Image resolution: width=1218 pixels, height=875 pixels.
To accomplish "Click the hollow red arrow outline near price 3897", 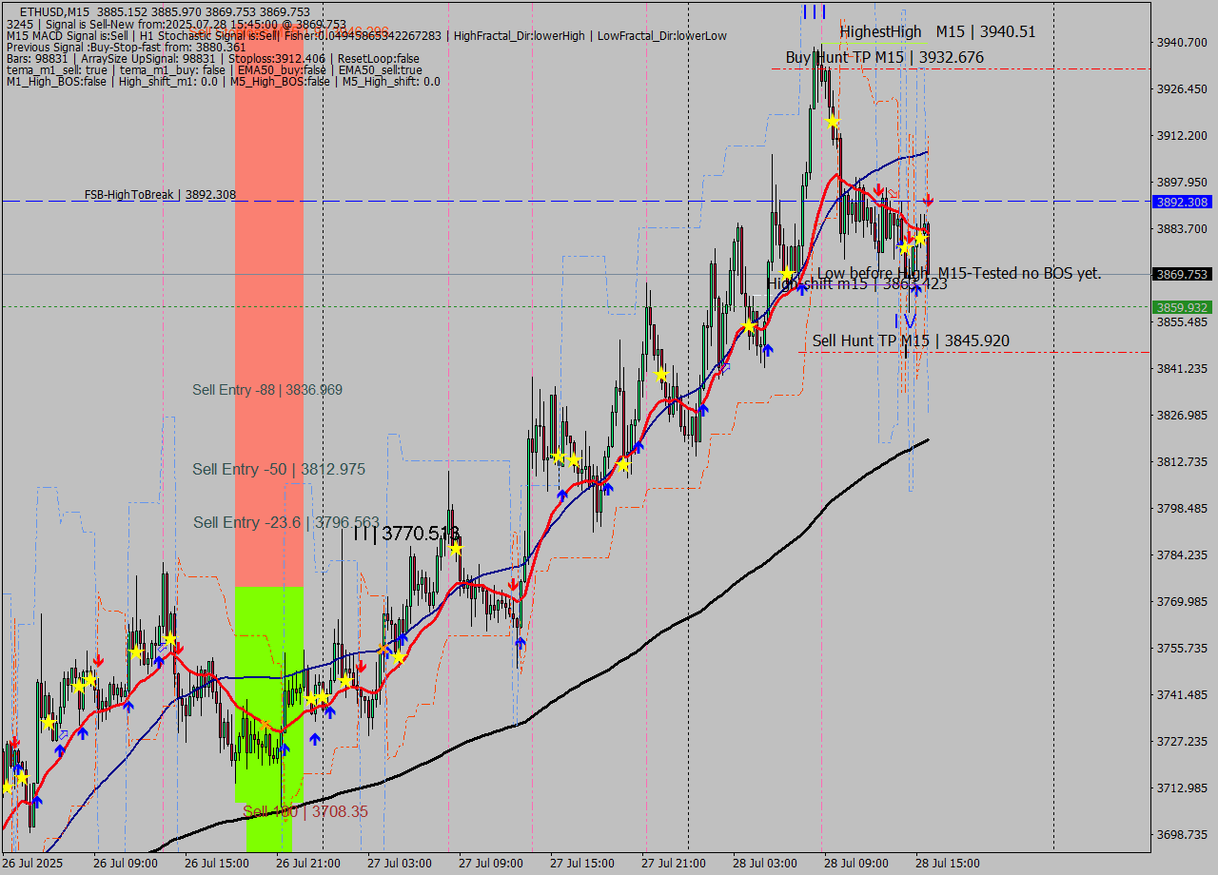I will (894, 193).
